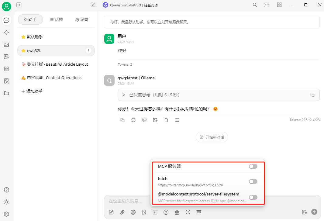Expand input box with arrows icon
The image size is (324, 221).
pyautogui.click(x=188, y=212)
